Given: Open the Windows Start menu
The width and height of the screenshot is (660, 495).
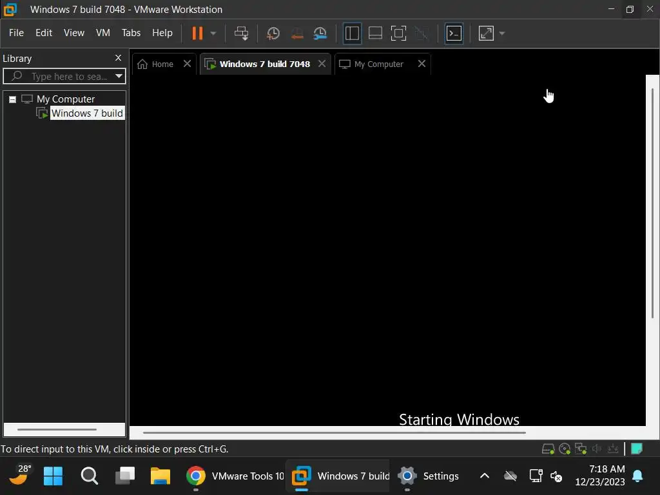Looking at the screenshot, I should [53, 476].
